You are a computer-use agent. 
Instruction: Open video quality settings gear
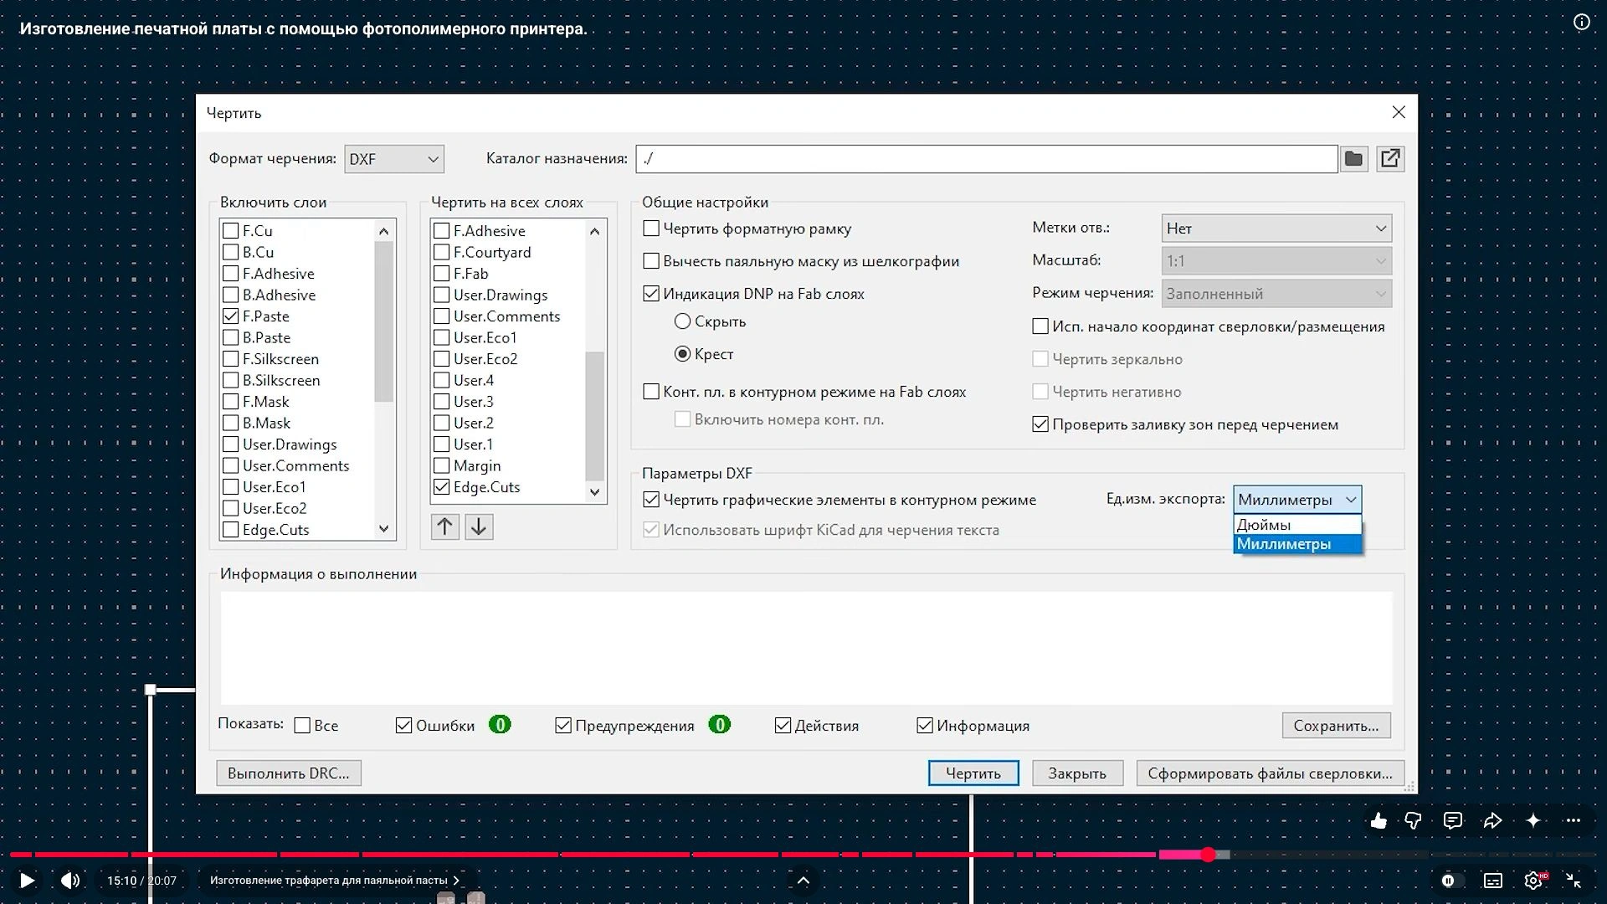pos(1534,881)
